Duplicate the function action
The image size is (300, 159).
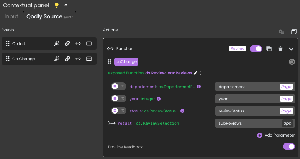[269, 49]
